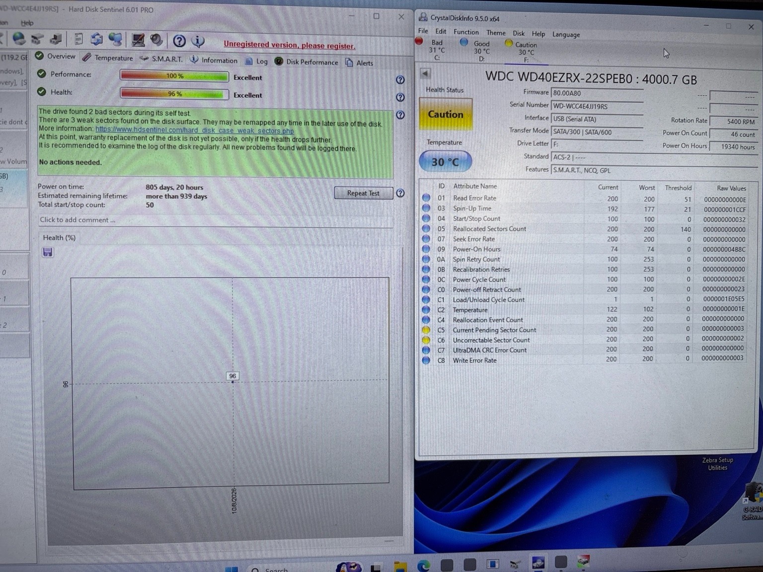
Task: Select the Good D: drive tab
Action: click(x=476, y=50)
